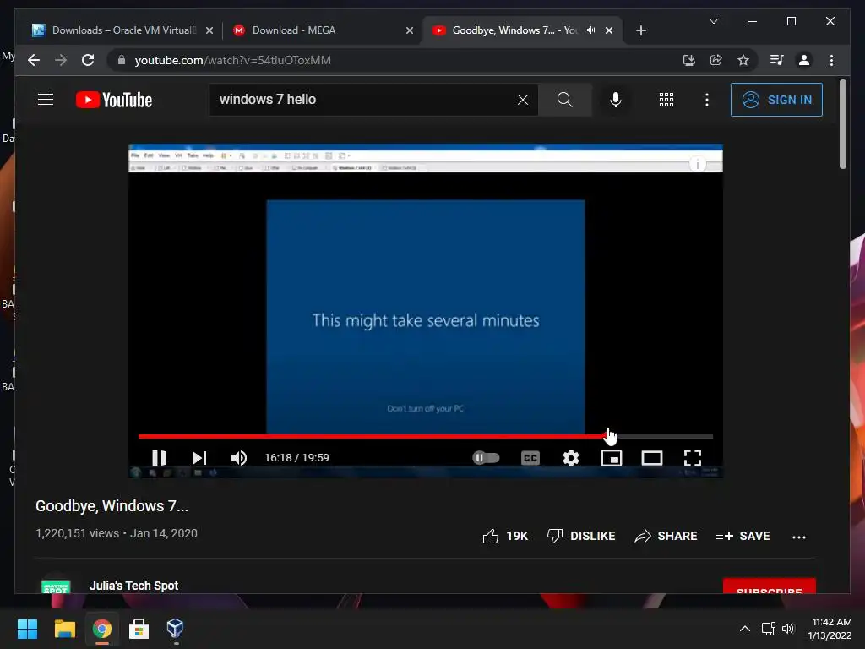Click the DISLIKE button
Screen dimensions: 865x649
[581, 536]
